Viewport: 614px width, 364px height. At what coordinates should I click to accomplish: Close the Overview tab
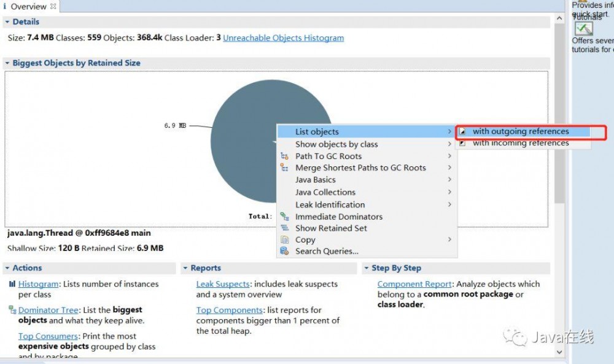(x=53, y=6)
